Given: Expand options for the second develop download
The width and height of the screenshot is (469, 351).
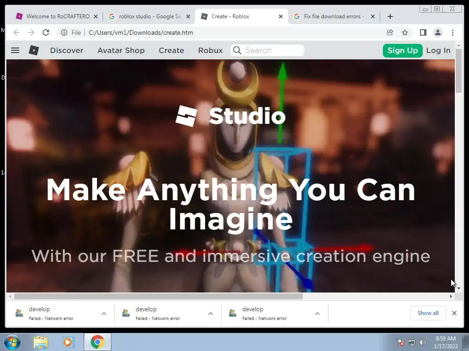Looking at the screenshot, I should pos(211,314).
